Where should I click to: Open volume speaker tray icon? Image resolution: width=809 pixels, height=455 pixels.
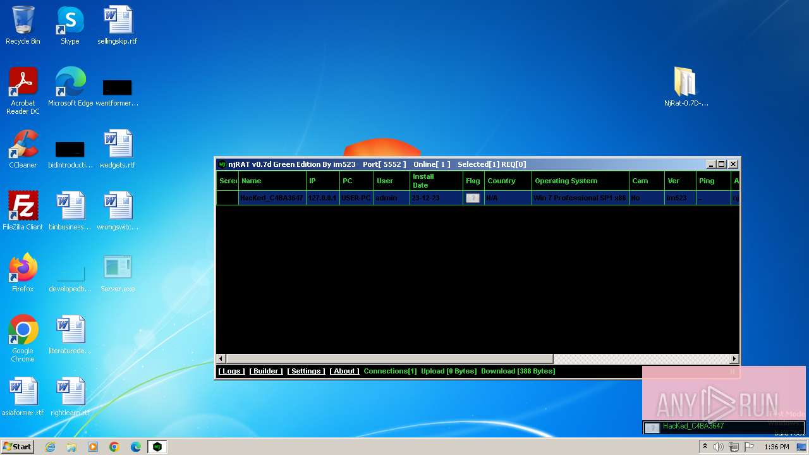click(719, 447)
